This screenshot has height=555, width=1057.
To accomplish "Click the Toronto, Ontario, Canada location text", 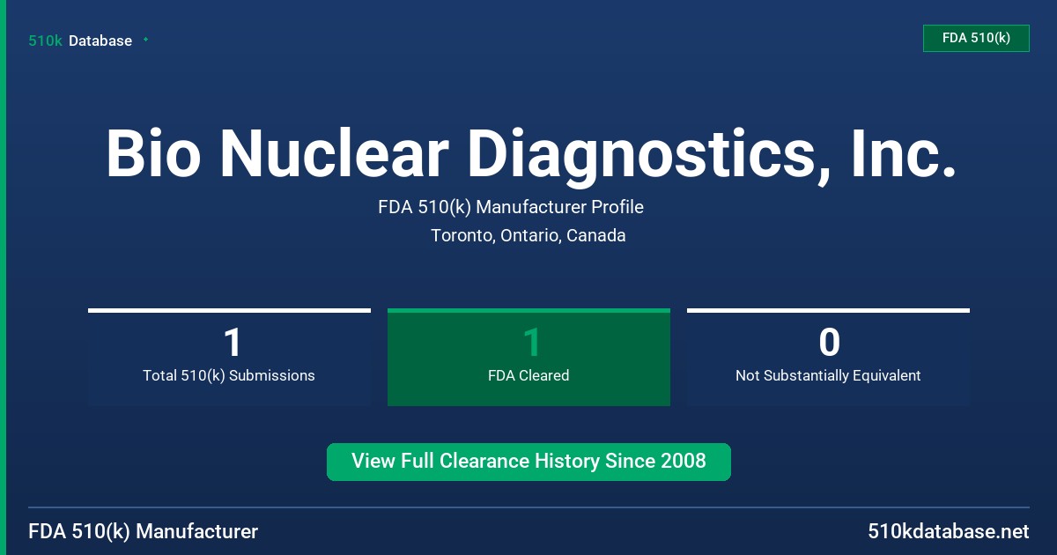I will pyautogui.click(x=528, y=235).
